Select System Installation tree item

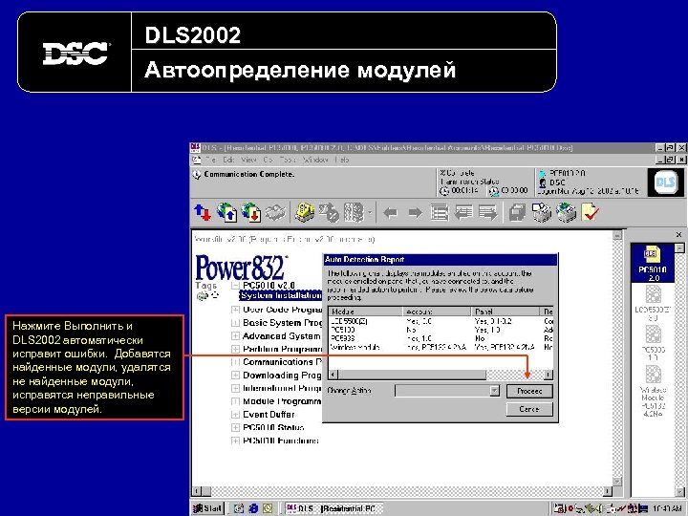(x=280, y=295)
